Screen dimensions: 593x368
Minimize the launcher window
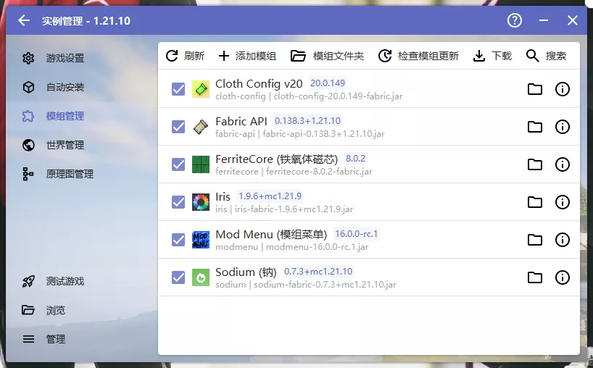(544, 20)
